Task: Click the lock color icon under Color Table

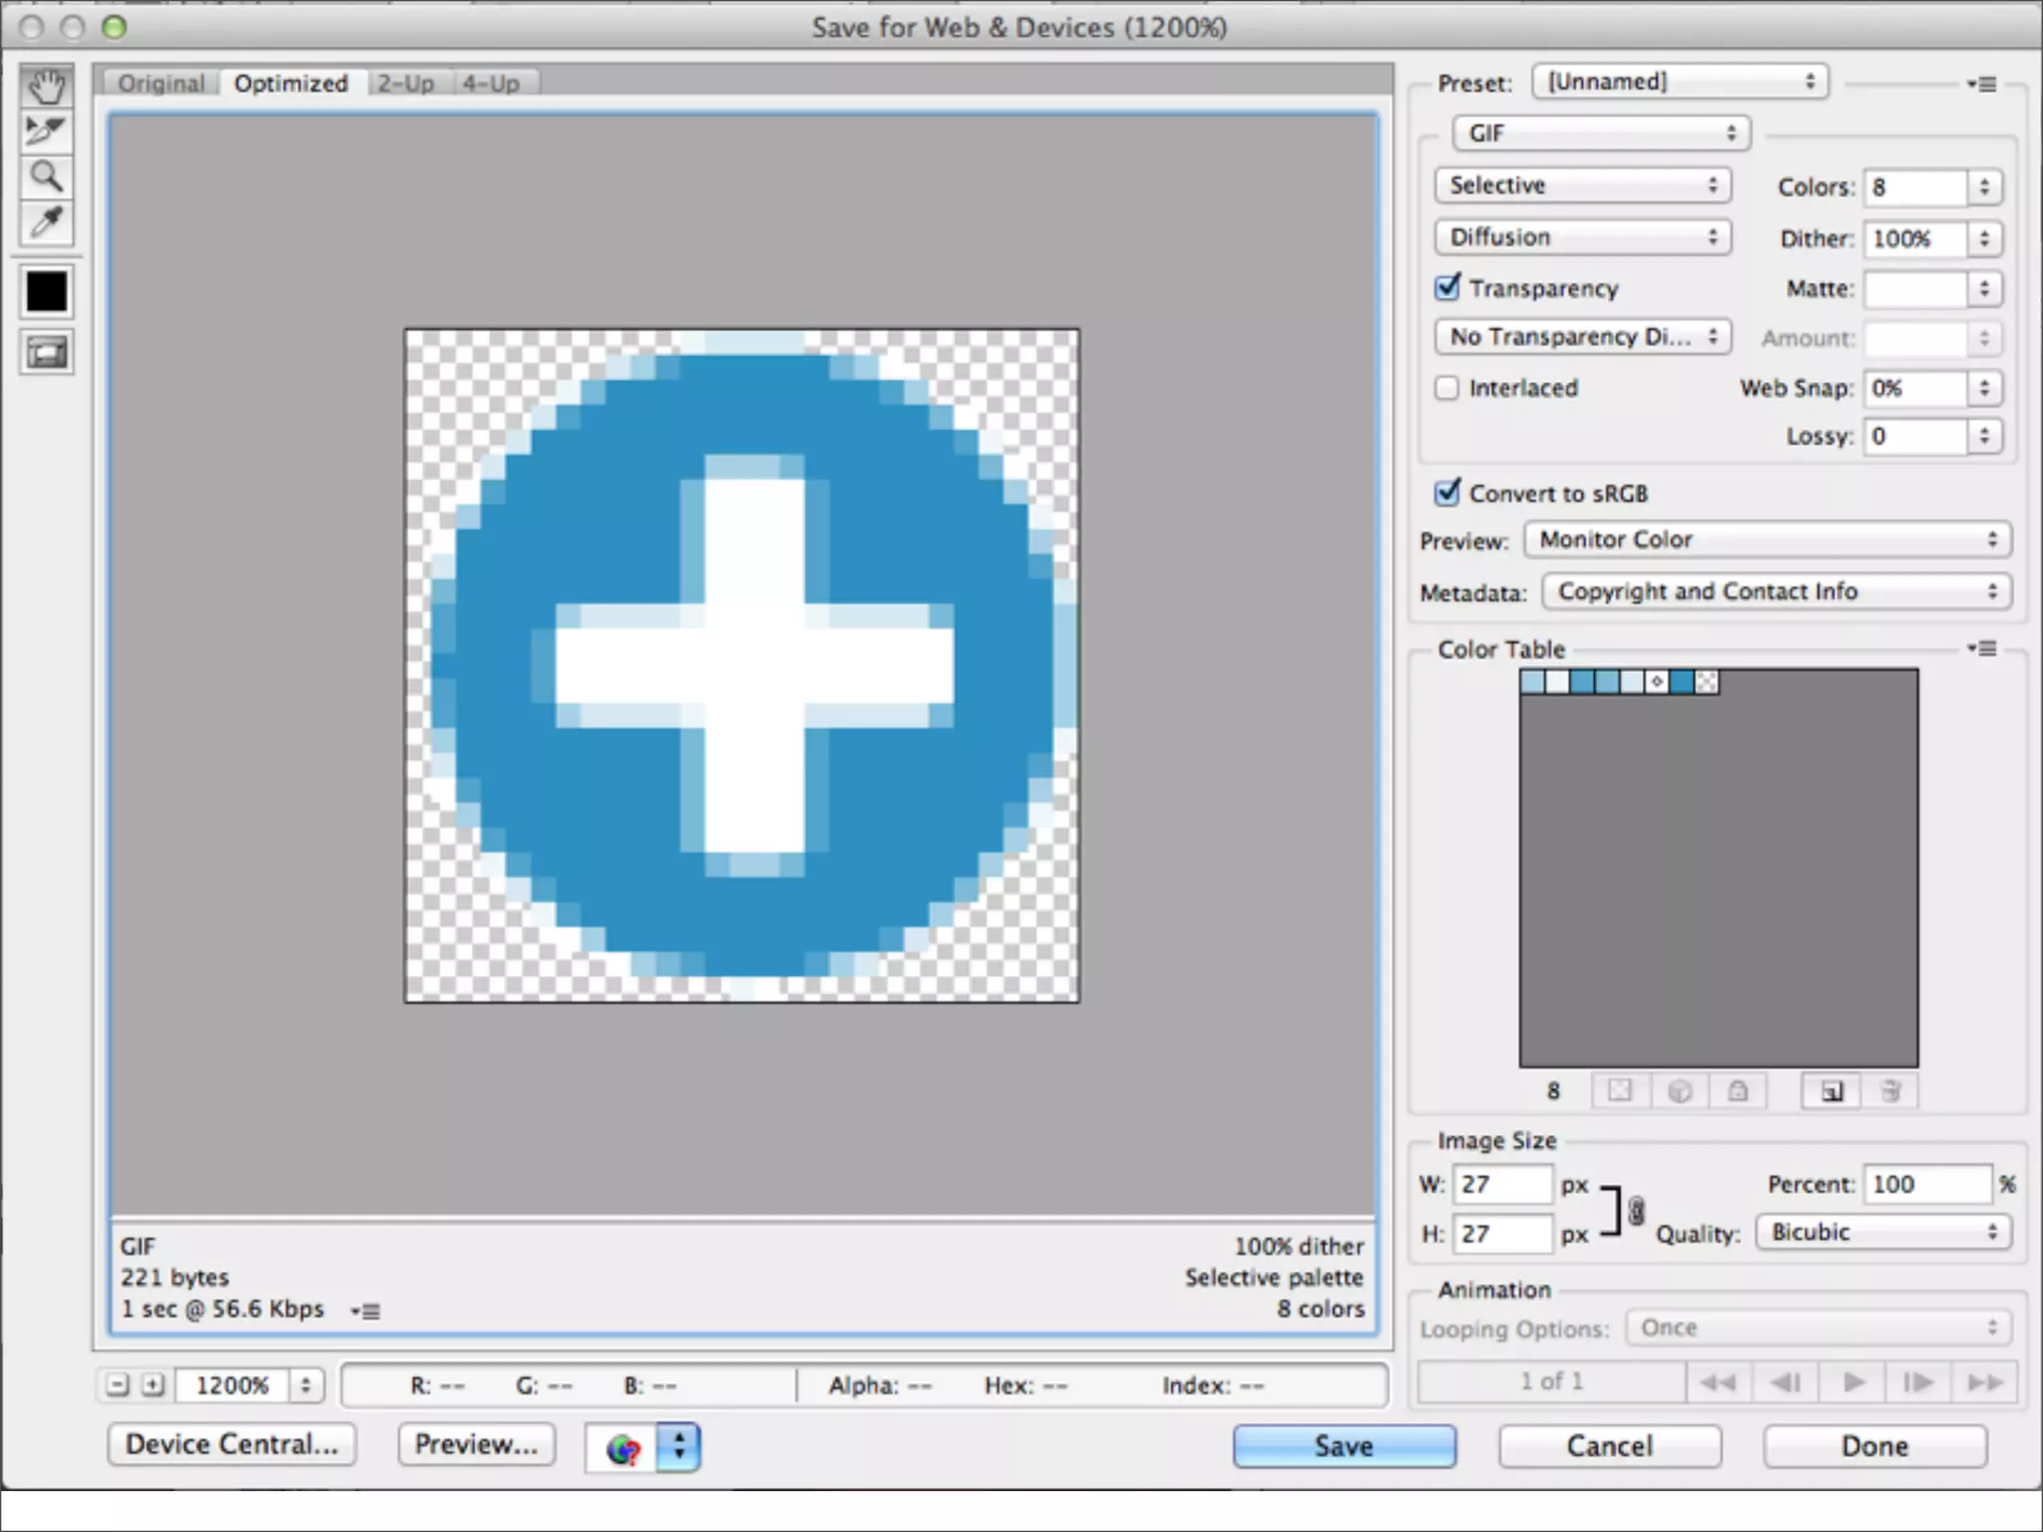Action: [x=1738, y=1091]
